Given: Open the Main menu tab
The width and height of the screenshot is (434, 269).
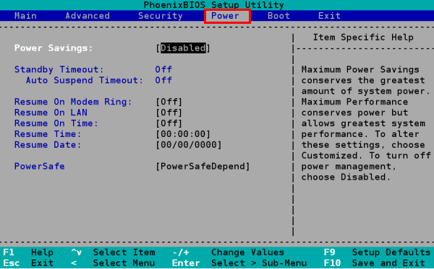Looking at the screenshot, I should click(x=25, y=16).
